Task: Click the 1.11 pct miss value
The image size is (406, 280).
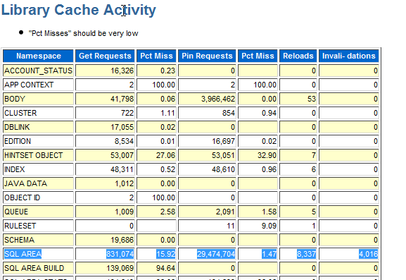Action: pyautogui.click(x=167, y=113)
